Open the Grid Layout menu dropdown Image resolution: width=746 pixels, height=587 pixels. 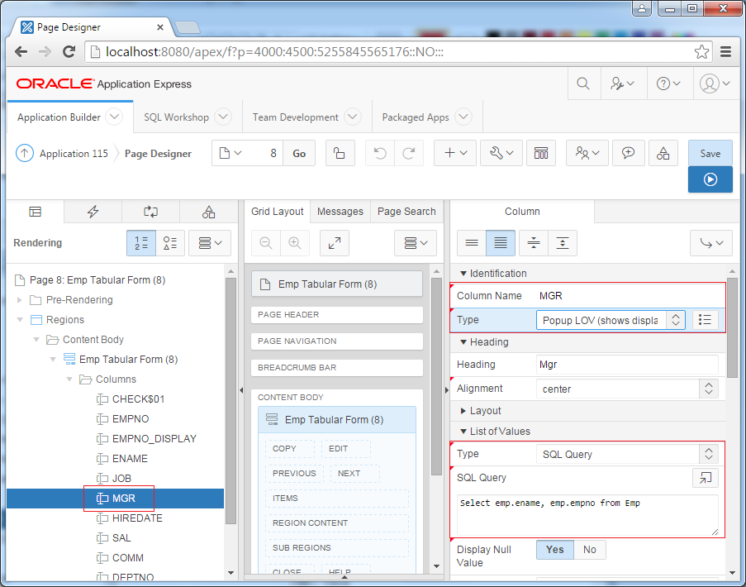pyautogui.click(x=416, y=243)
